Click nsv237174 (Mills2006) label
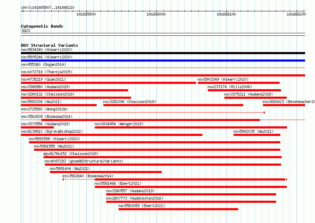The height and width of the screenshot is (223, 315). click(x=230, y=87)
